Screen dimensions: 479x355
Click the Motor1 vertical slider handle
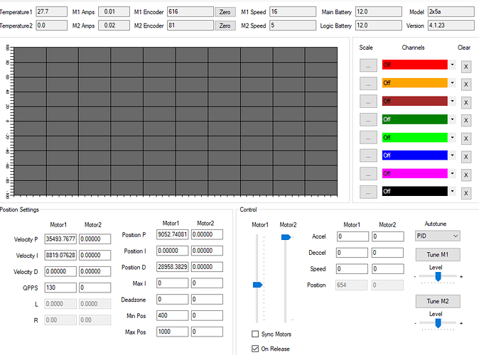(x=257, y=285)
